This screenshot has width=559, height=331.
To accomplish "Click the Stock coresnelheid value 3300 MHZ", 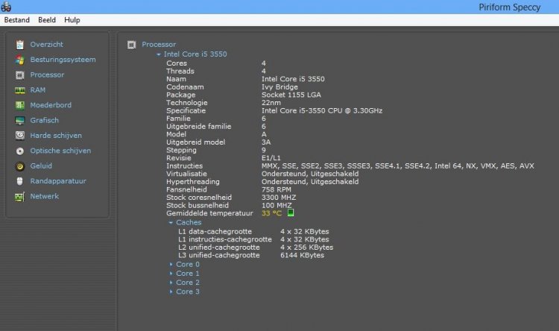I will [x=279, y=198].
